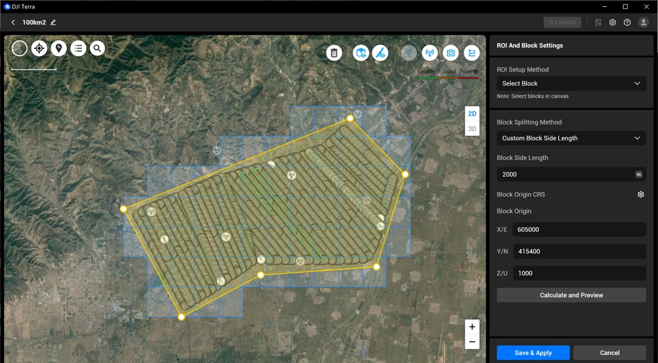Click Save & Apply
The image size is (658, 363).
pos(533,353)
